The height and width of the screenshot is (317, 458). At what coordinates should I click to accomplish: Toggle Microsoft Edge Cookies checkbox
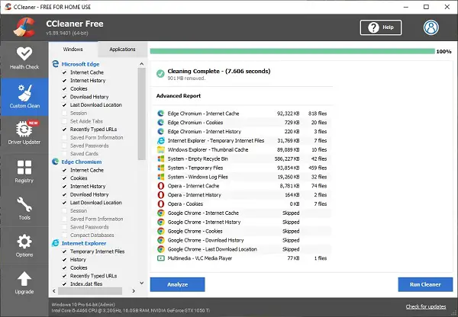pos(64,88)
